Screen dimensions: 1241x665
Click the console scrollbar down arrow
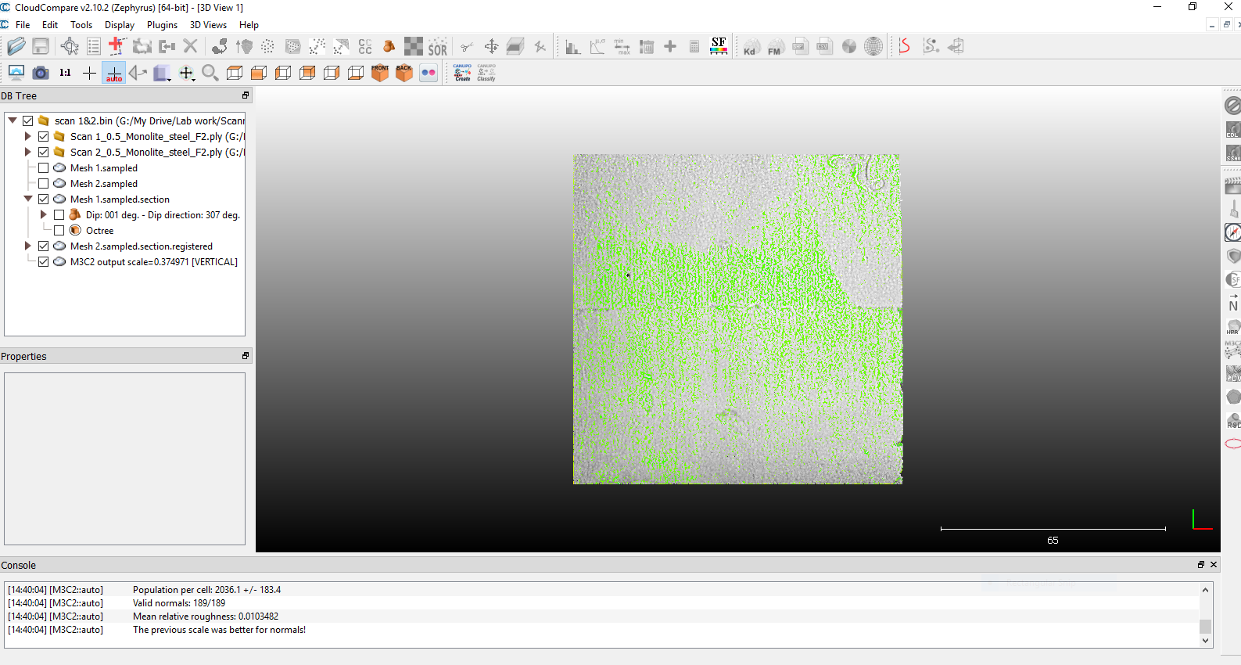[x=1205, y=641]
